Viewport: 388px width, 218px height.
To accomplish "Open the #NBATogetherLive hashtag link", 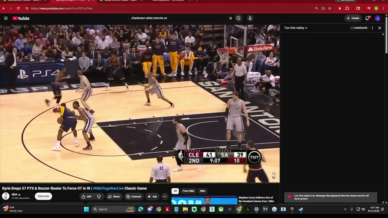I will pos(108,188).
